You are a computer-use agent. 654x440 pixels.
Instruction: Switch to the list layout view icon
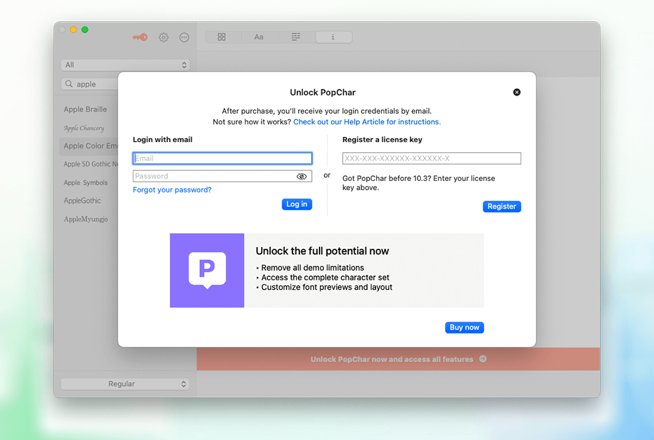coord(296,37)
